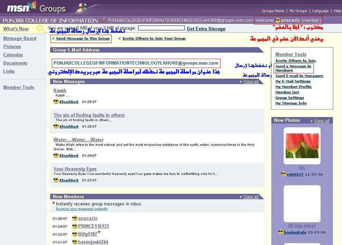The width and height of the screenshot is (342, 245).
Task: Click the Groups people icon in header
Action: coord(82,8)
